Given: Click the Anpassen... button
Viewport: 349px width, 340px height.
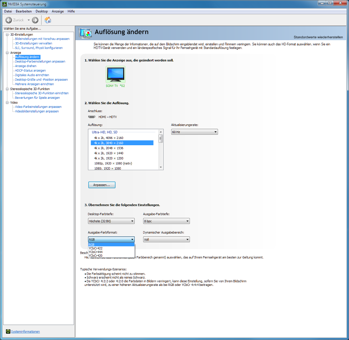Looking at the screenshot, I should click(102, 185).
